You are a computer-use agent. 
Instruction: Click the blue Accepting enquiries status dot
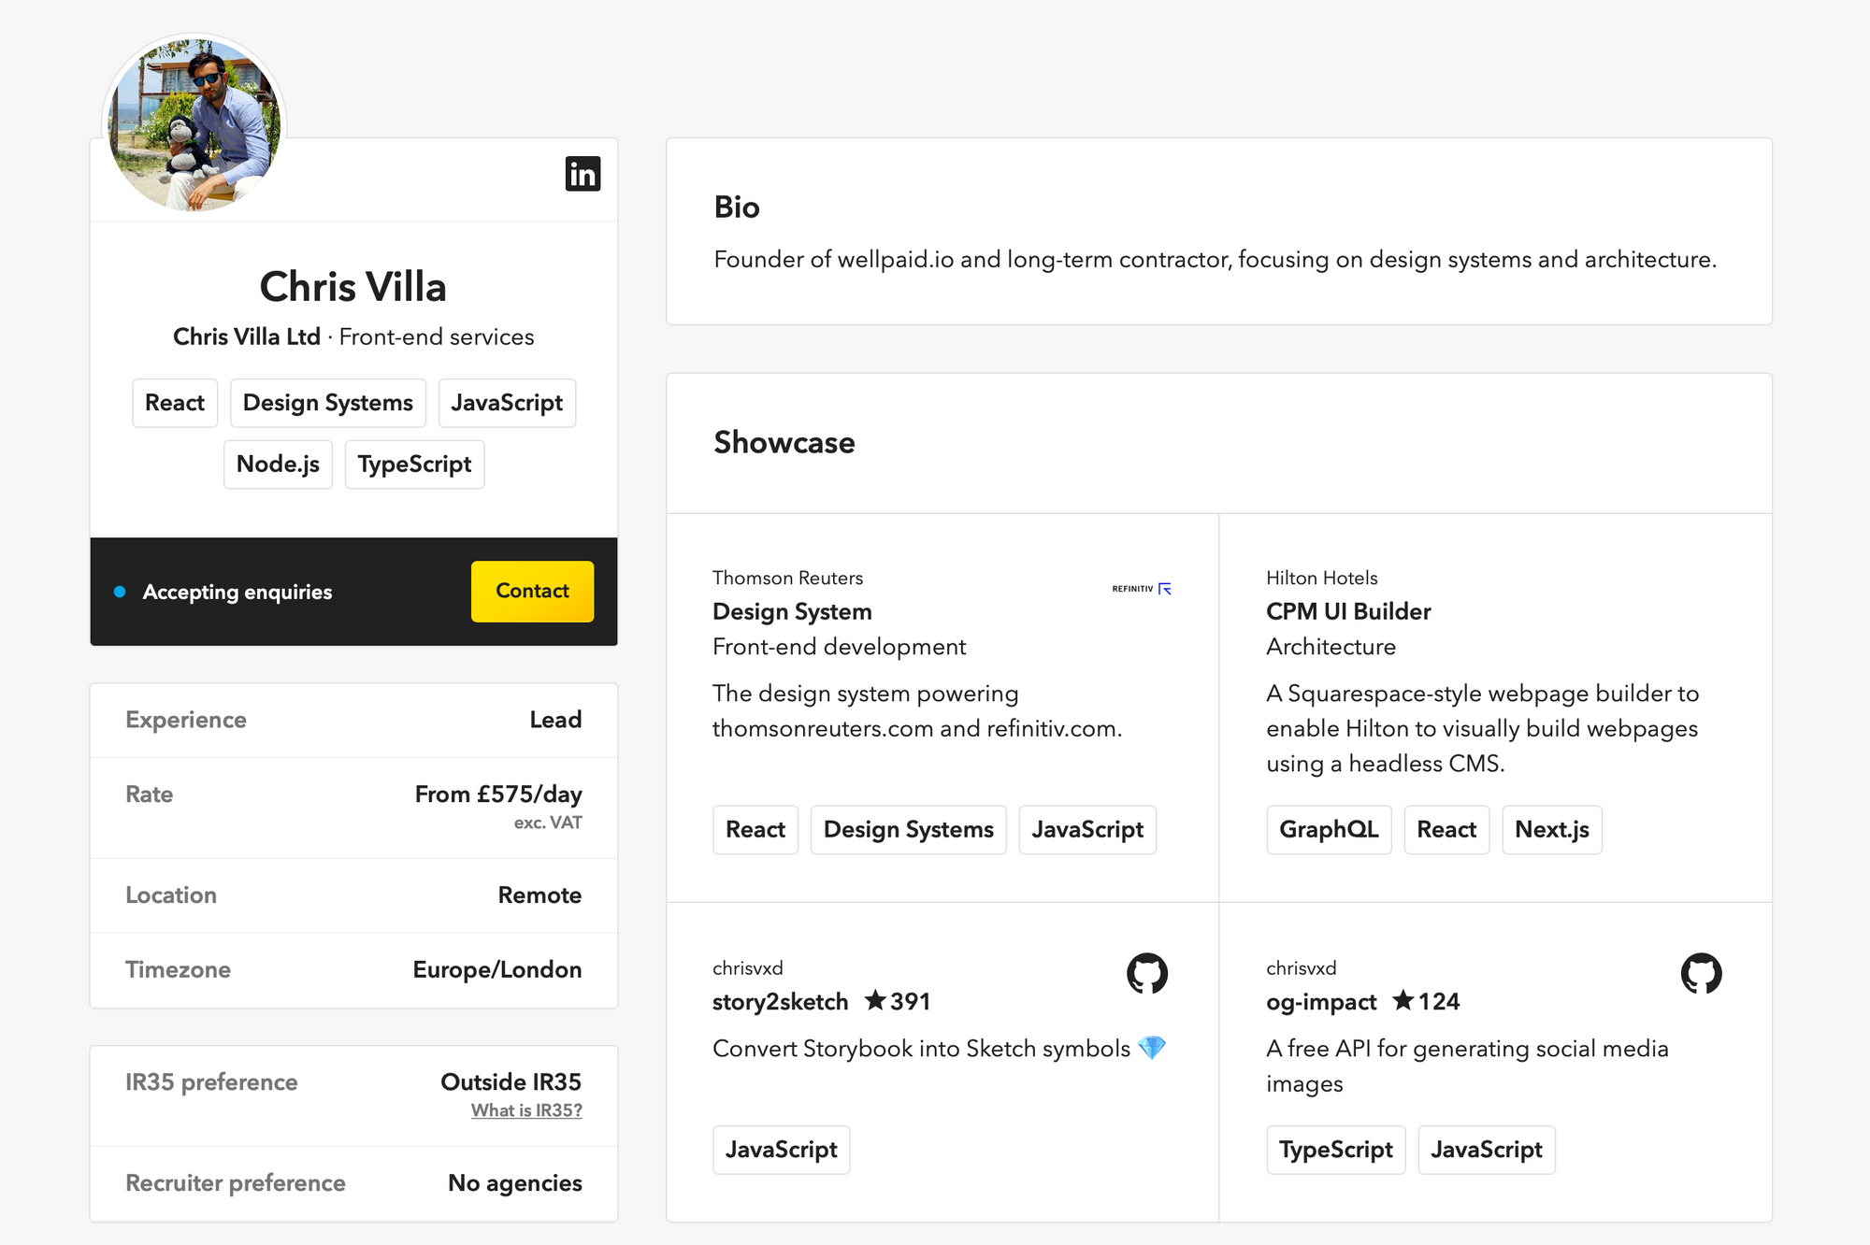click(x=120, y=592)
